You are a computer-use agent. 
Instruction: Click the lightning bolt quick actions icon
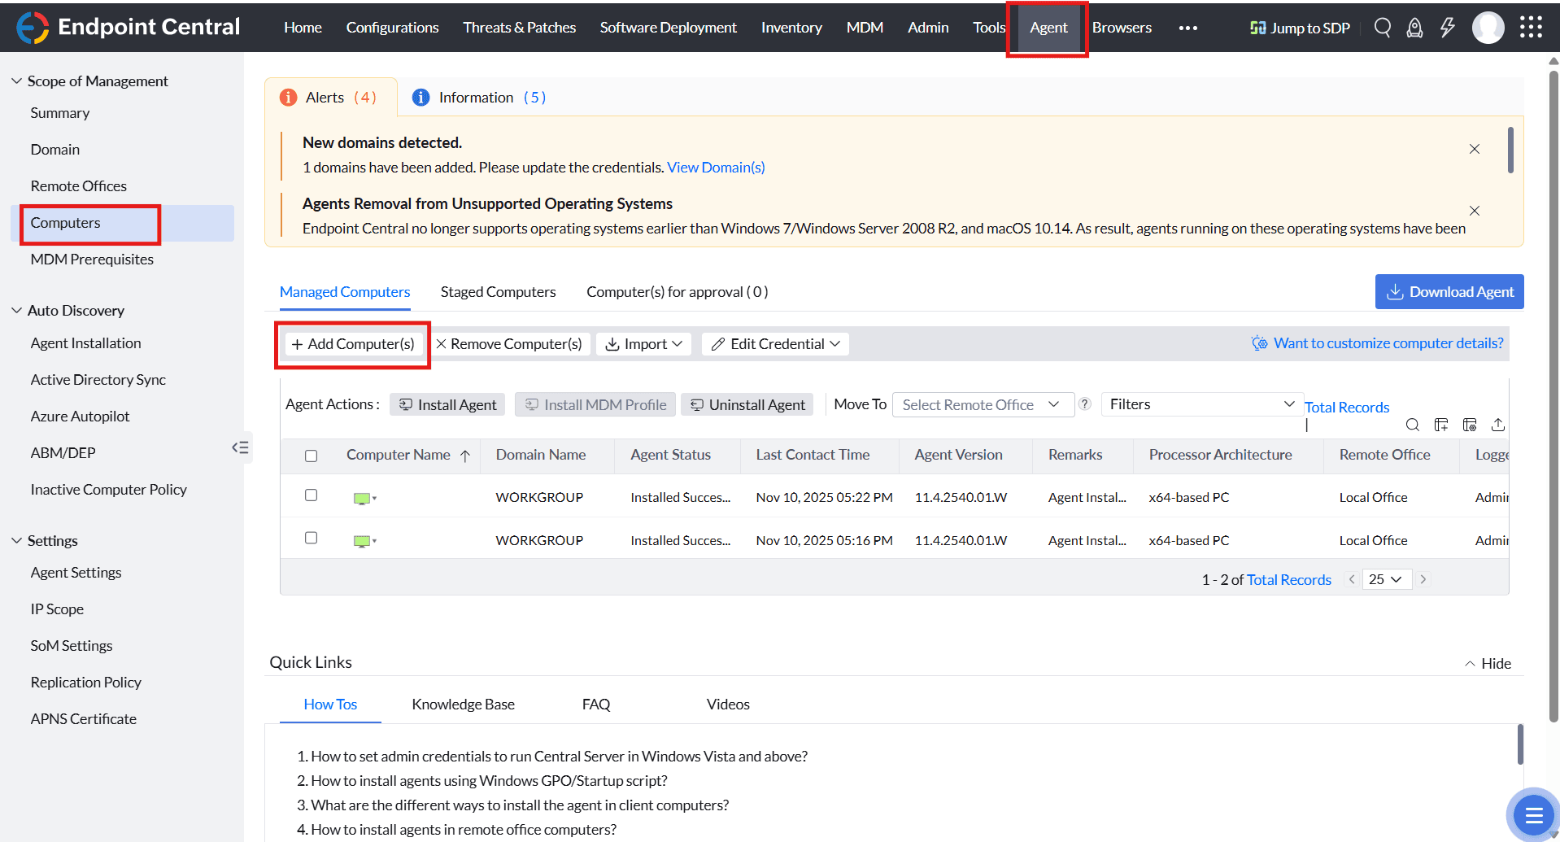click(1447, 27)
